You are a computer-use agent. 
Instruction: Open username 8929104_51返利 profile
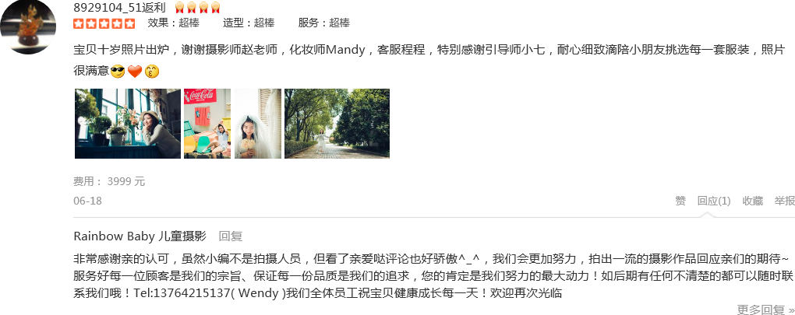point(120,7)
